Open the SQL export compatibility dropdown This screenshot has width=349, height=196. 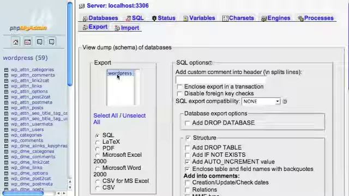click(x=261, y=101)
